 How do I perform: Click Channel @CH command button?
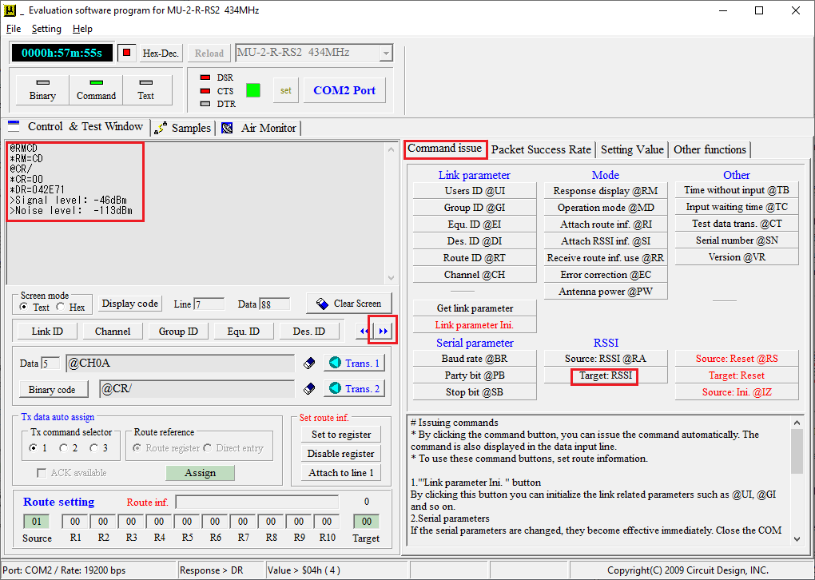click(x=475, y=274)
